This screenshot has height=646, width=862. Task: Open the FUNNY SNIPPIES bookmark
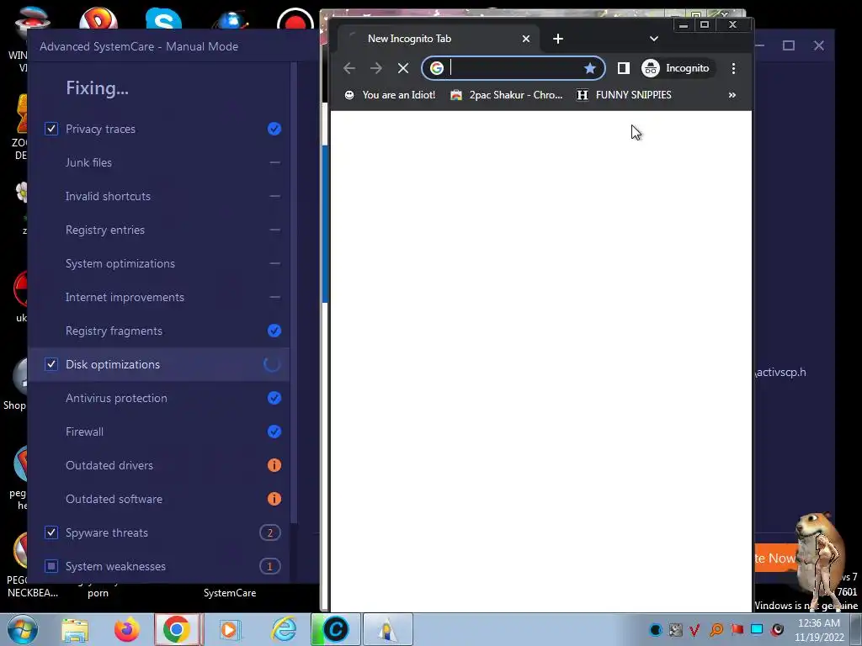[x=624, y=95]
